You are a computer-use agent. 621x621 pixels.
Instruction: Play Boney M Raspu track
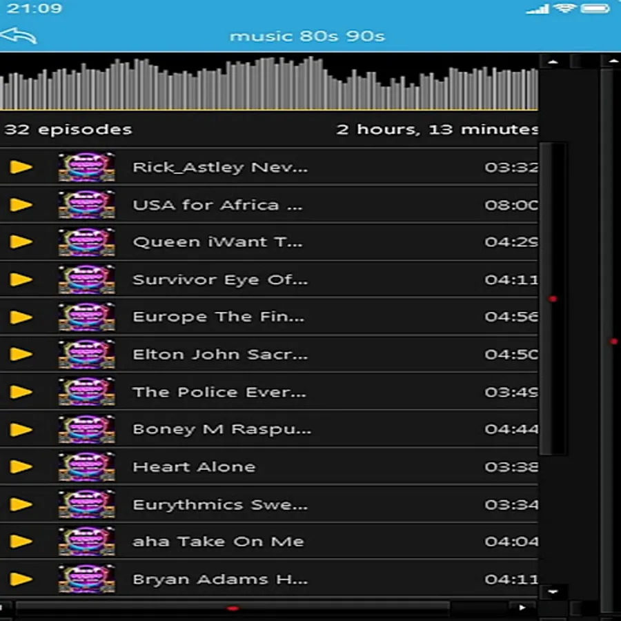(x=21, y=429)
